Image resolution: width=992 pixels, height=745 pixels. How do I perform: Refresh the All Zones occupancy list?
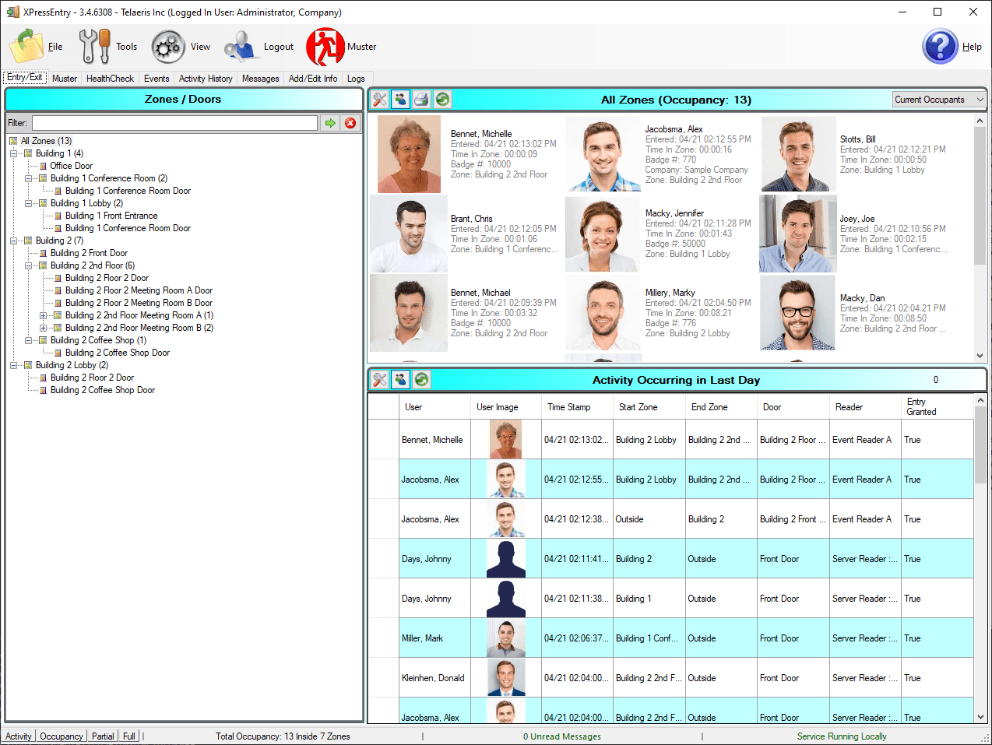442,100
